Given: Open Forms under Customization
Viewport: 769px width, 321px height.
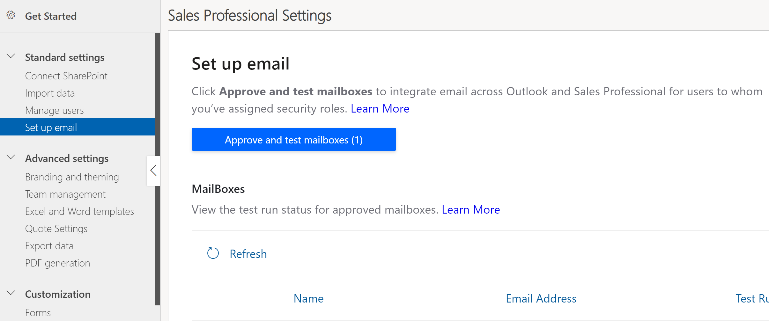Looking at the screenshot, I should pyautogui.click(x=38, y=313).
